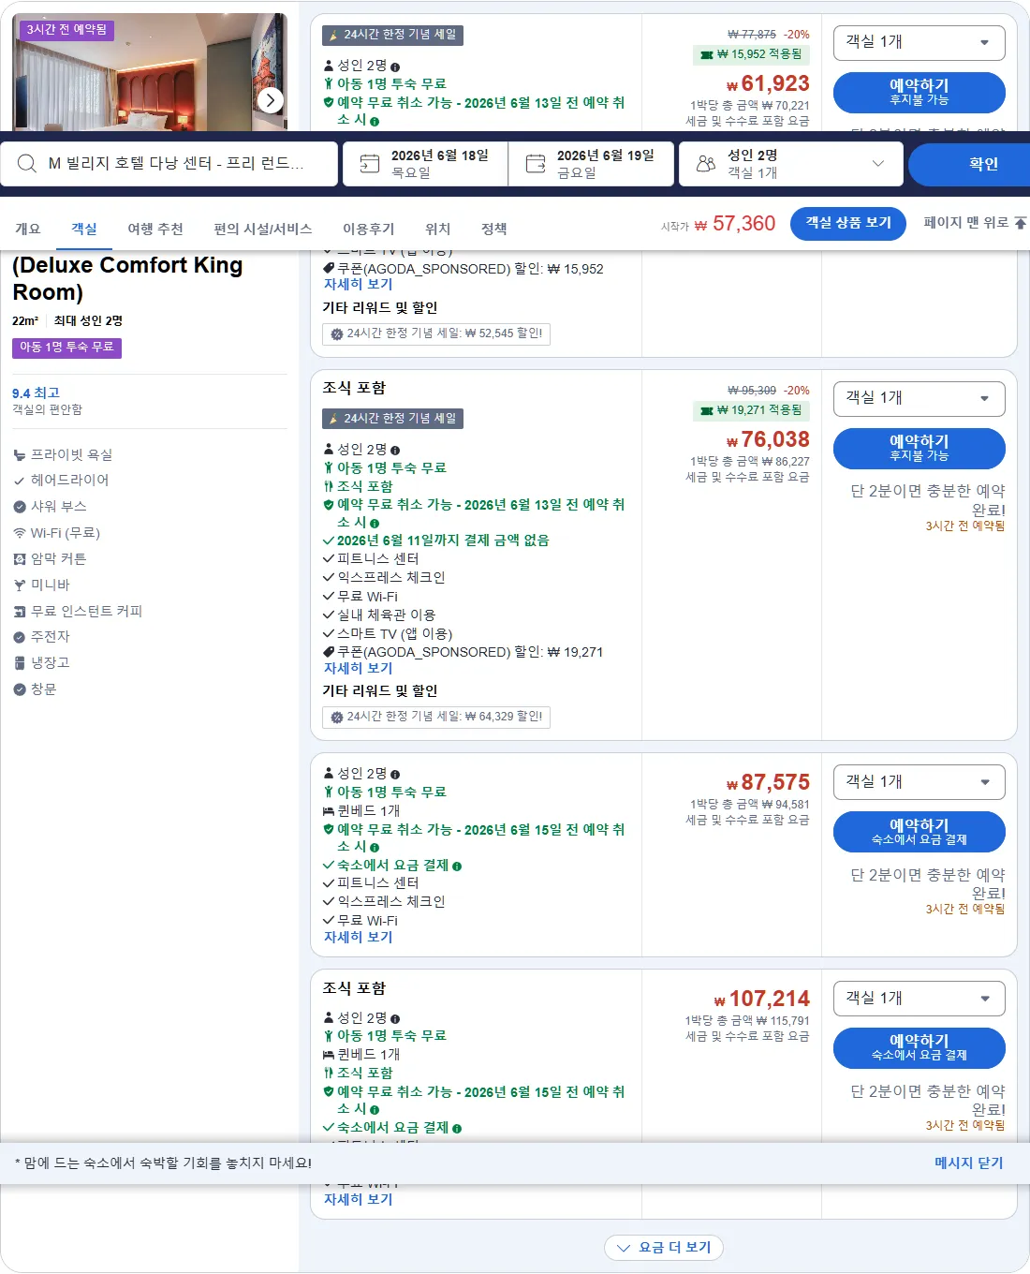
Task: Open the 편의 시설/서비스 tab
Action: click(263, 229)
